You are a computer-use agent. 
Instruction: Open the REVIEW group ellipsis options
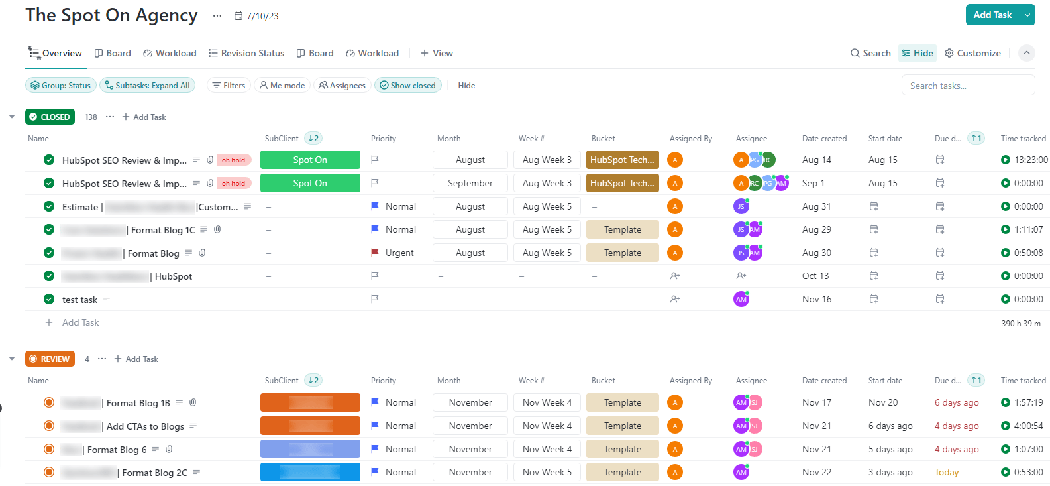point(102,359)
